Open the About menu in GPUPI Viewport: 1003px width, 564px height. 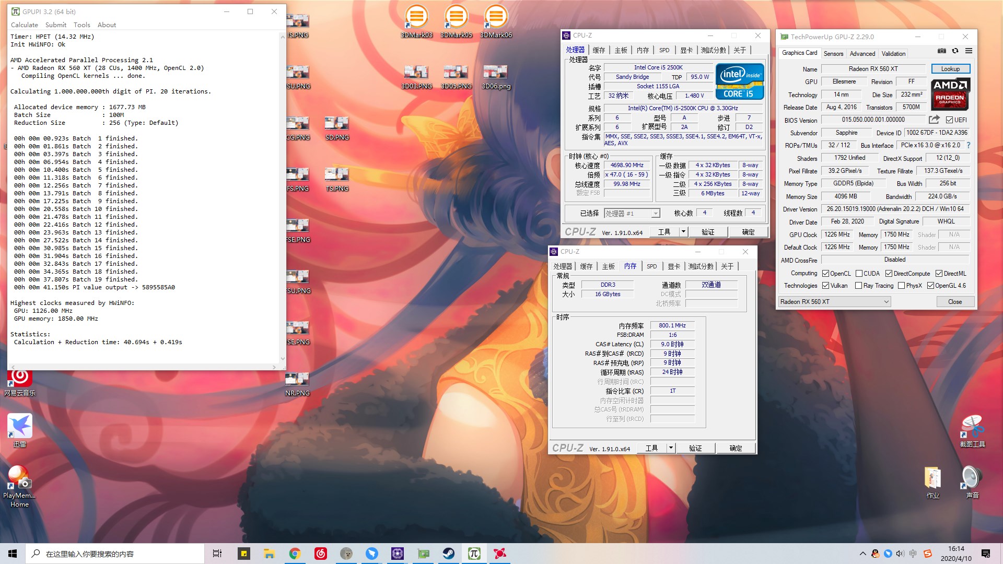[x=107, y=25]
